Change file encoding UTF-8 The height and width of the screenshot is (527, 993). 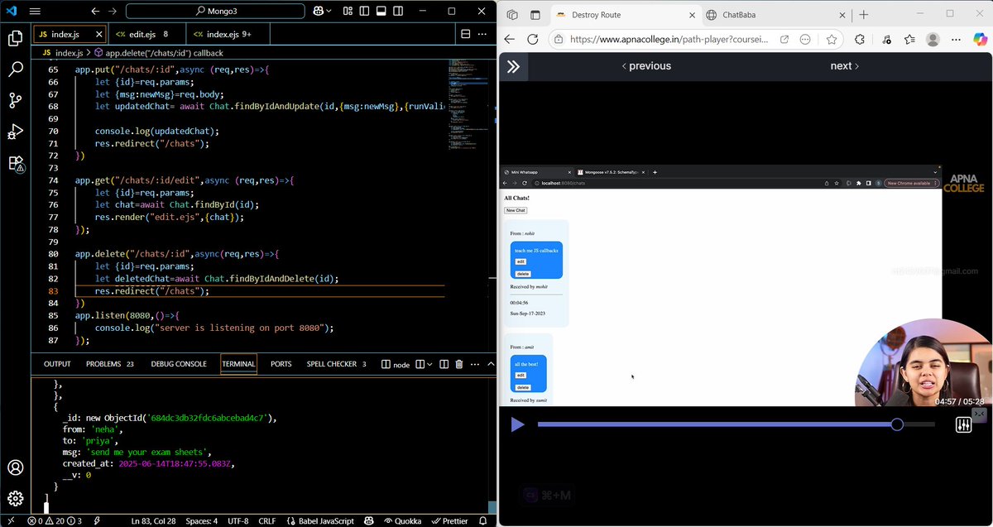[x=237, y=520]
